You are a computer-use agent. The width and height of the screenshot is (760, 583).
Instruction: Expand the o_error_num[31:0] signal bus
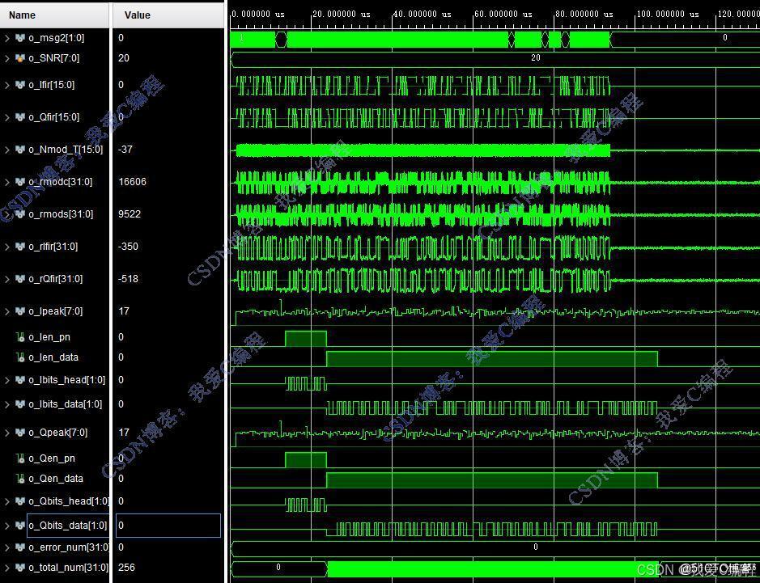coord(6,547)
